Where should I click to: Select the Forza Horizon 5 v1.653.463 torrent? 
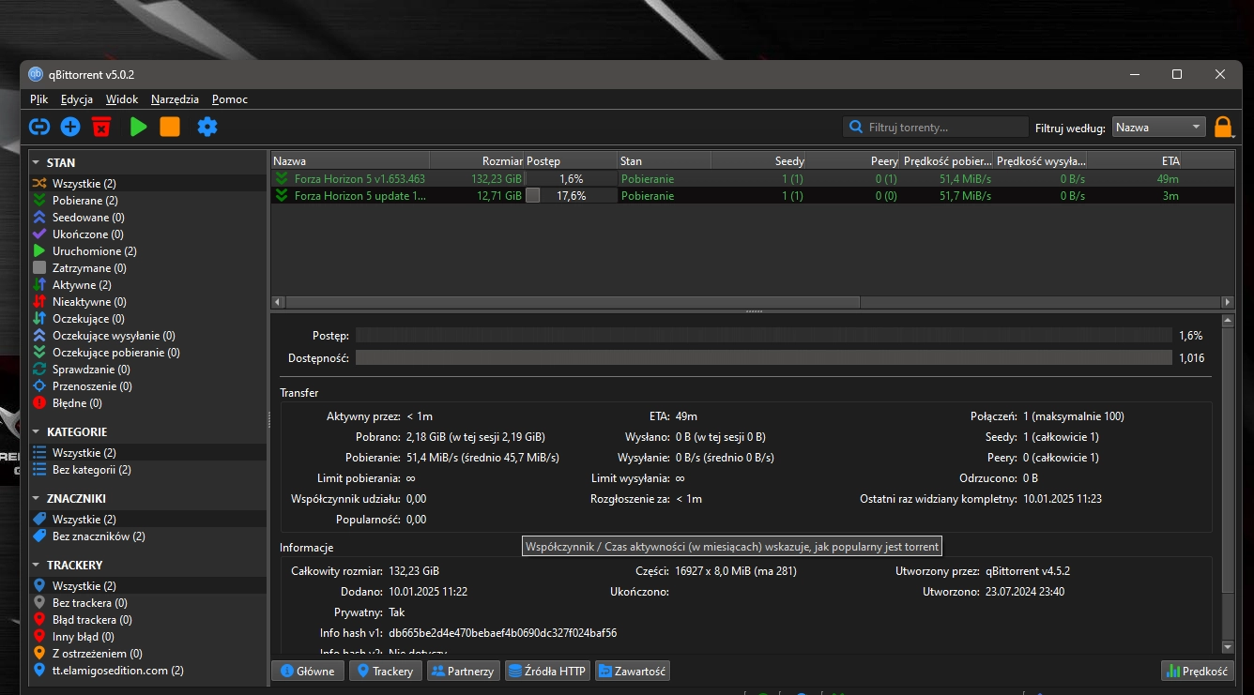click(x=752, y=178)
